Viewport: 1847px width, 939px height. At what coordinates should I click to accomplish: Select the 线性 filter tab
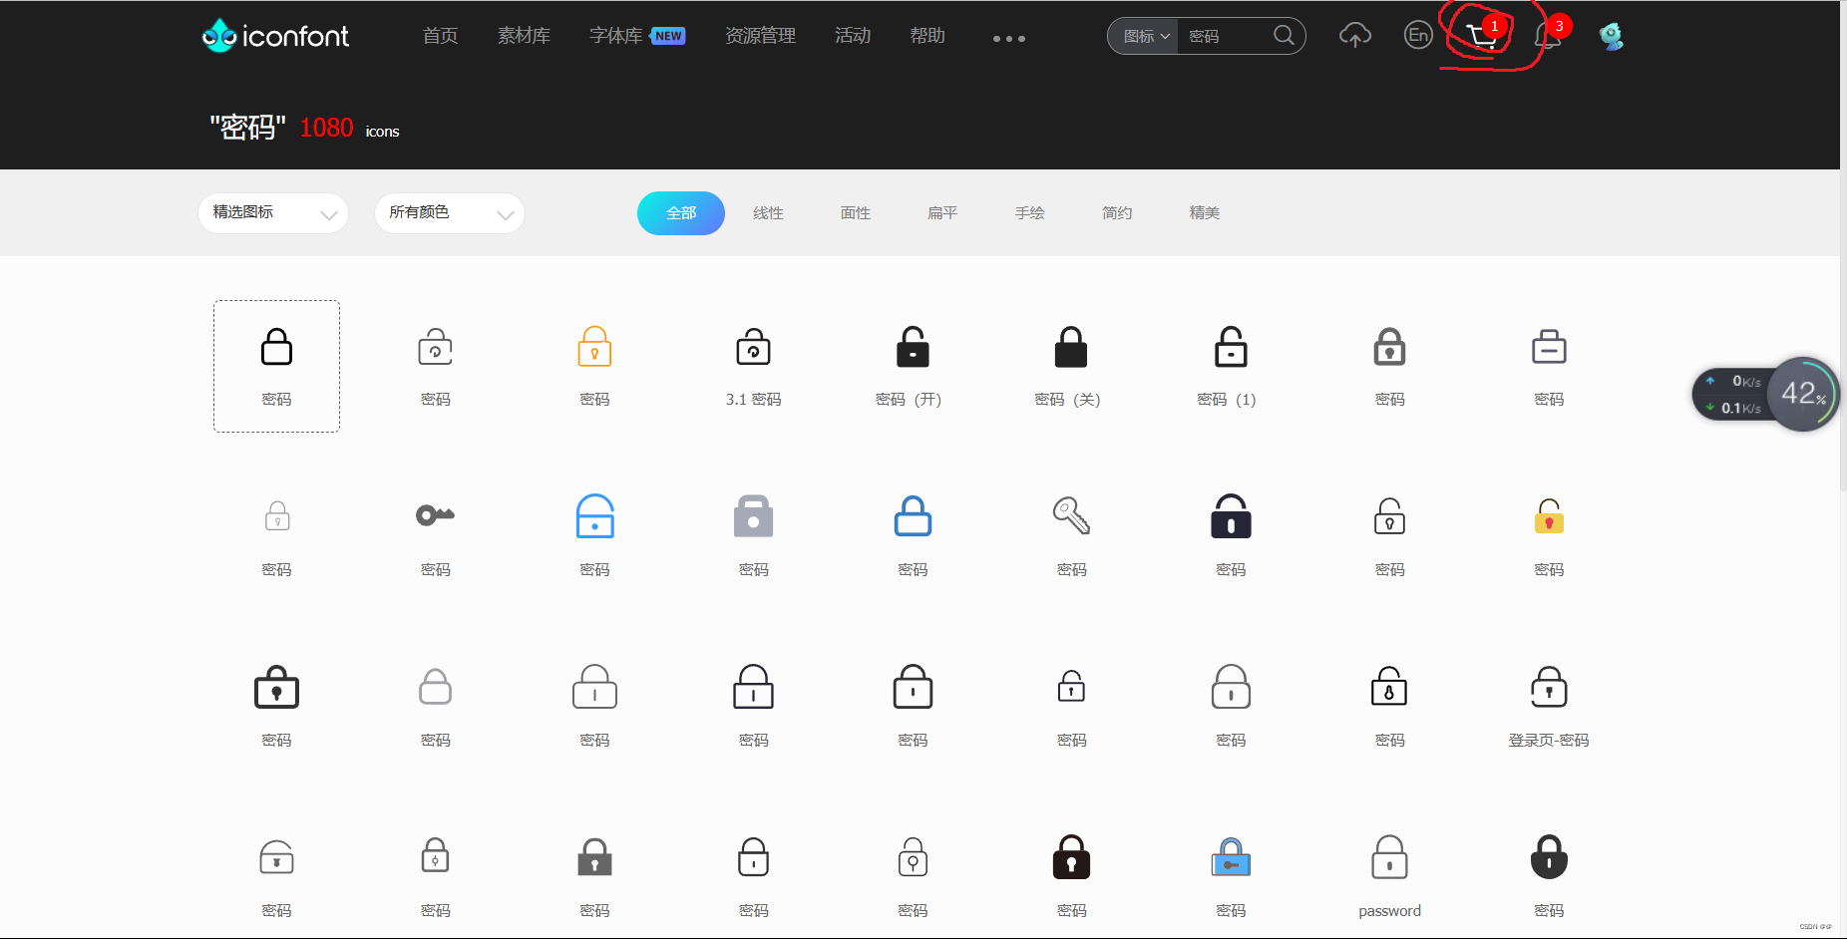point(768,213)
